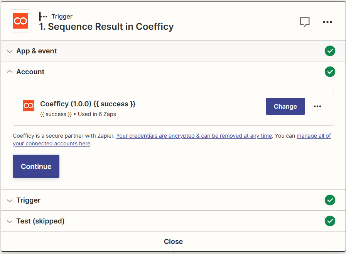Open the step options three-dot menu
346x254 pixels.
point(327,22)
